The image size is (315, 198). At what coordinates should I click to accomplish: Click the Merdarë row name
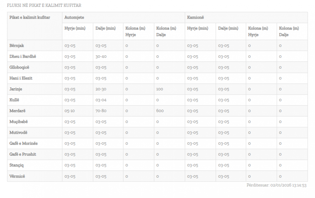coord(17,111)
